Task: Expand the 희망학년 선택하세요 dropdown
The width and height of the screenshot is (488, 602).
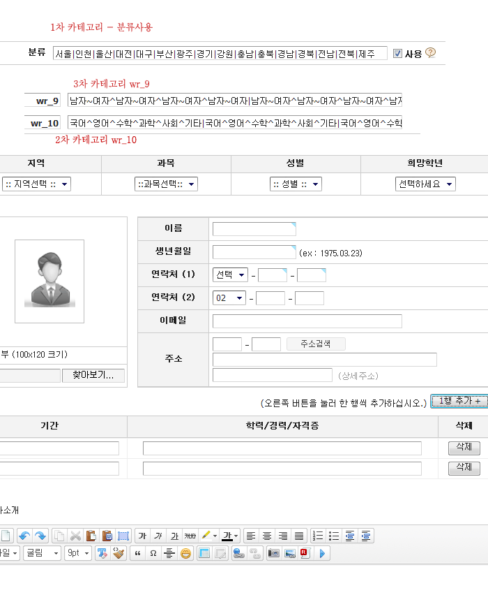Action: coord(425,184)
